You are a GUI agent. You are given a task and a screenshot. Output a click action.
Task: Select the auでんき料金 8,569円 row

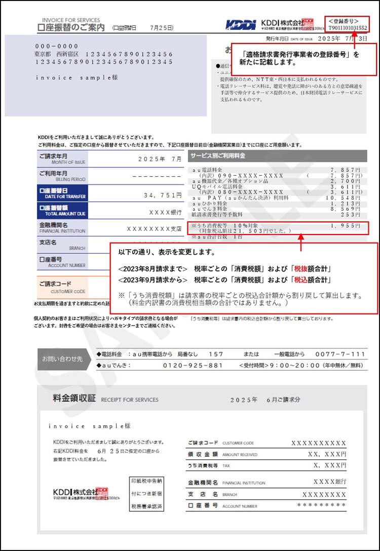(277, 209)
